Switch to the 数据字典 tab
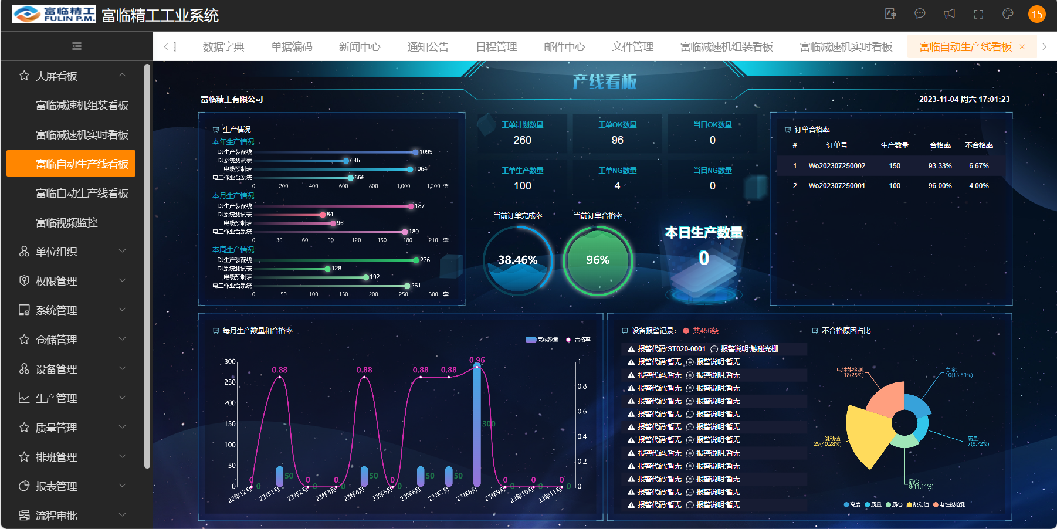Image resolution: width=1057 pixels, height=529 pixels. pyautogui.click(x=223, y=47)
